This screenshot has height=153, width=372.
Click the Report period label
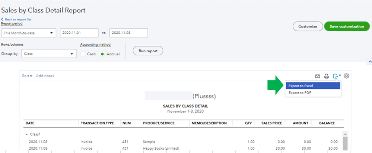point(12,24)
